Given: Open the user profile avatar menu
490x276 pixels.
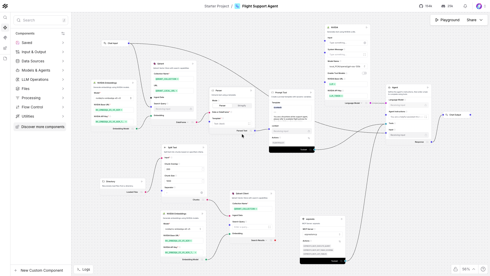Looking at the screenshot, I should [481, 6].
